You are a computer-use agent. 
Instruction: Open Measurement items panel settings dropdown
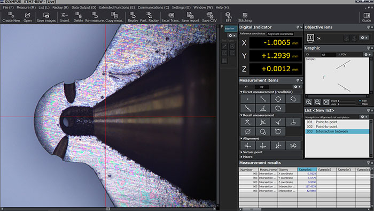tap(297, 87)
